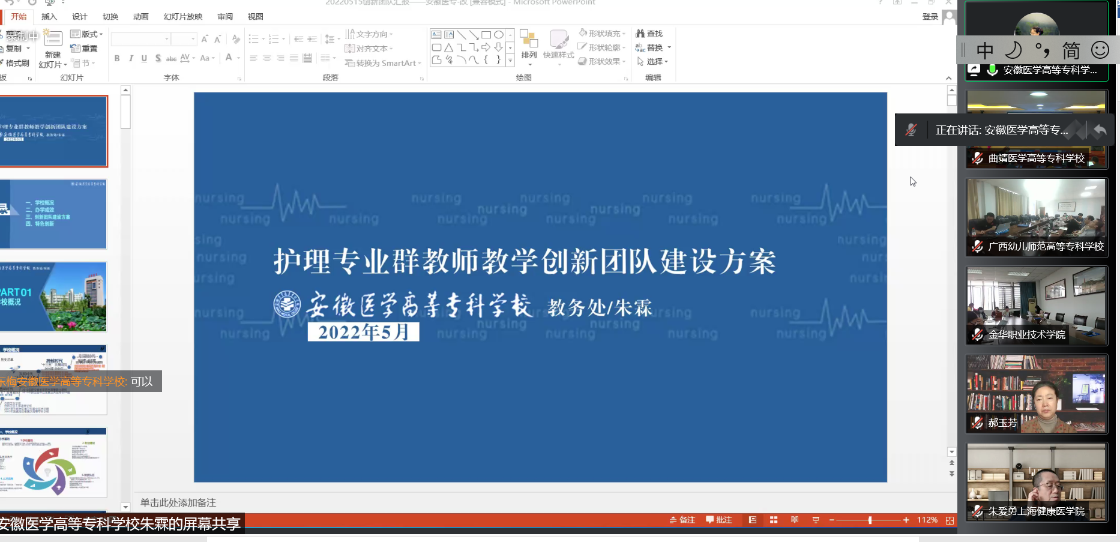Open the Insert (插入) ribbon tab
Viewport: 1120px width, 542px height.
(x=49, y=17)
